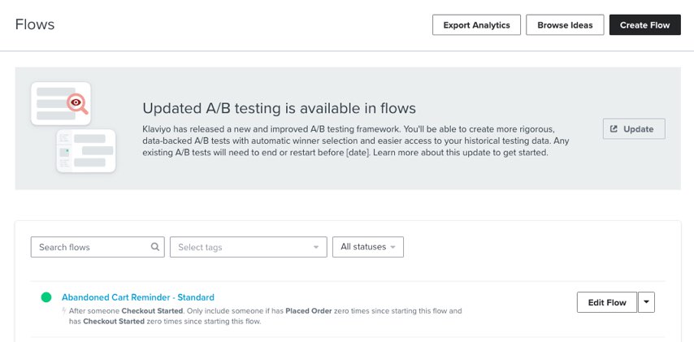Click the lightning bolt trigger icon
Image resolution: width=694 pixels, height=342 pixels.
pos(65,311)
